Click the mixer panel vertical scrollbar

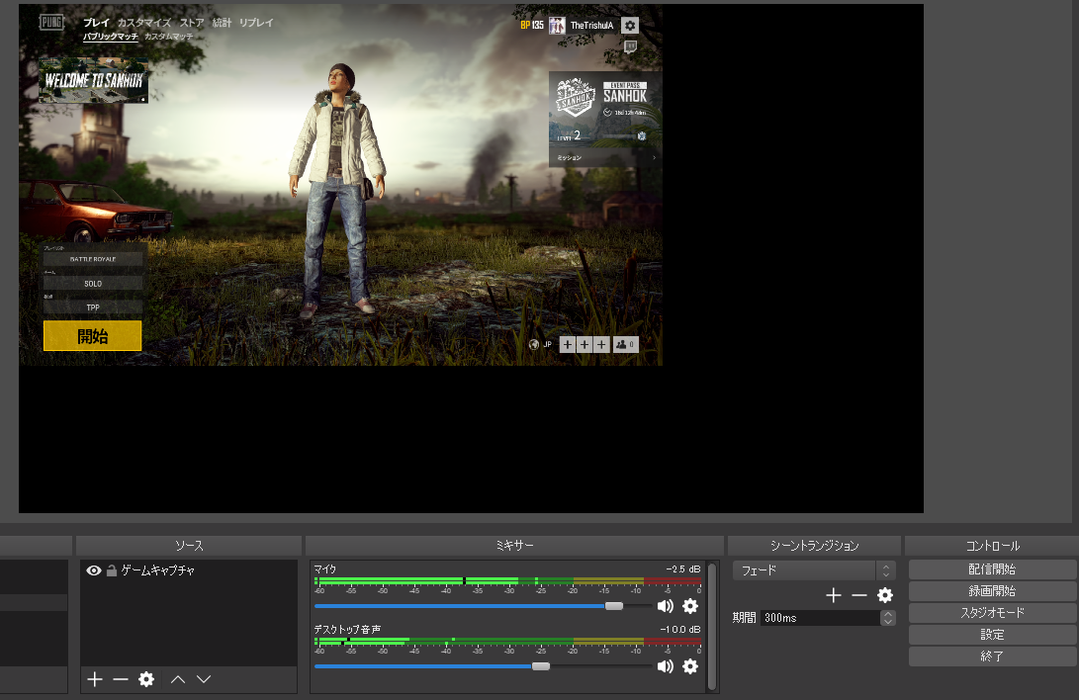point(712,627)
